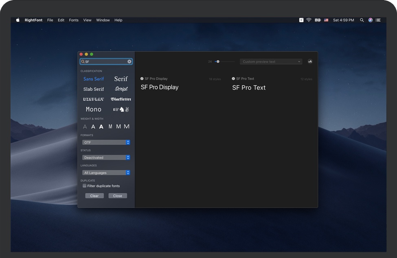Expand the All Languages dropdown
Screen dimensions: 397x258
(x=106, y=173)
